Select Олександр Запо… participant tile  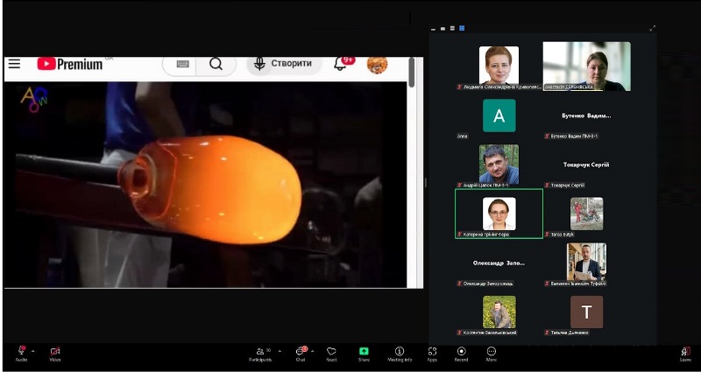pyautogui.click(x=499, y=263)
